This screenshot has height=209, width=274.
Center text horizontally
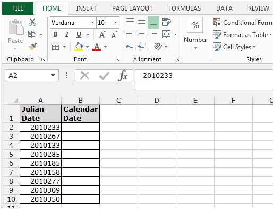click(x=142, y=34)
